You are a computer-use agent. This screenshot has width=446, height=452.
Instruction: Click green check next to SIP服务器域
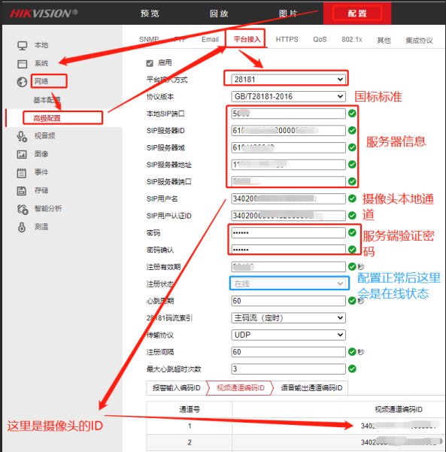pos(352,147)
